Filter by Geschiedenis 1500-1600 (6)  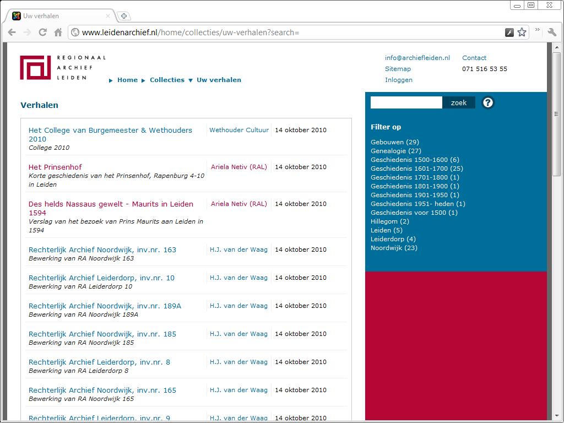[415, 160]
